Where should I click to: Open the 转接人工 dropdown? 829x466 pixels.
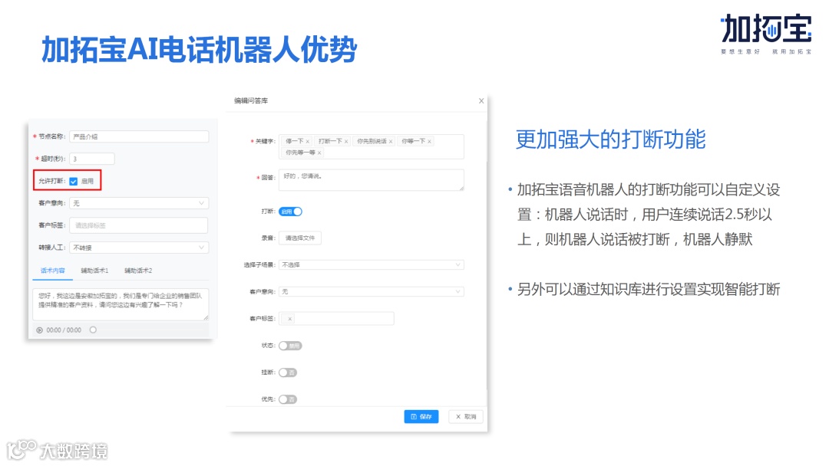click(x=139, y=248)
